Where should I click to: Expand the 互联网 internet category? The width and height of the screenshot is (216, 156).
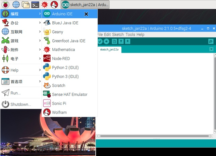[x=21, y=32]
